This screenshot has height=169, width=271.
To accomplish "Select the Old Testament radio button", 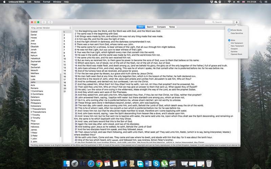I will point(229,43).
